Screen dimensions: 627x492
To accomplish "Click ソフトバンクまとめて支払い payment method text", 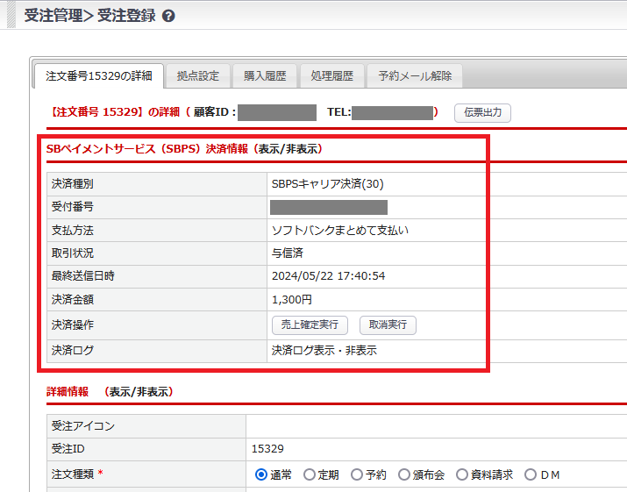I will 340,231.
